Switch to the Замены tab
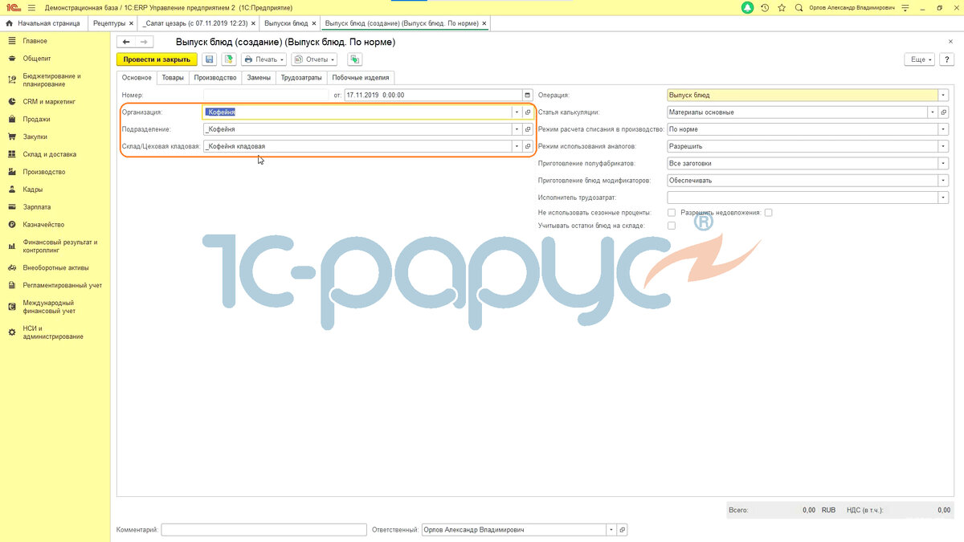964x542 pixels. (259, 78)
